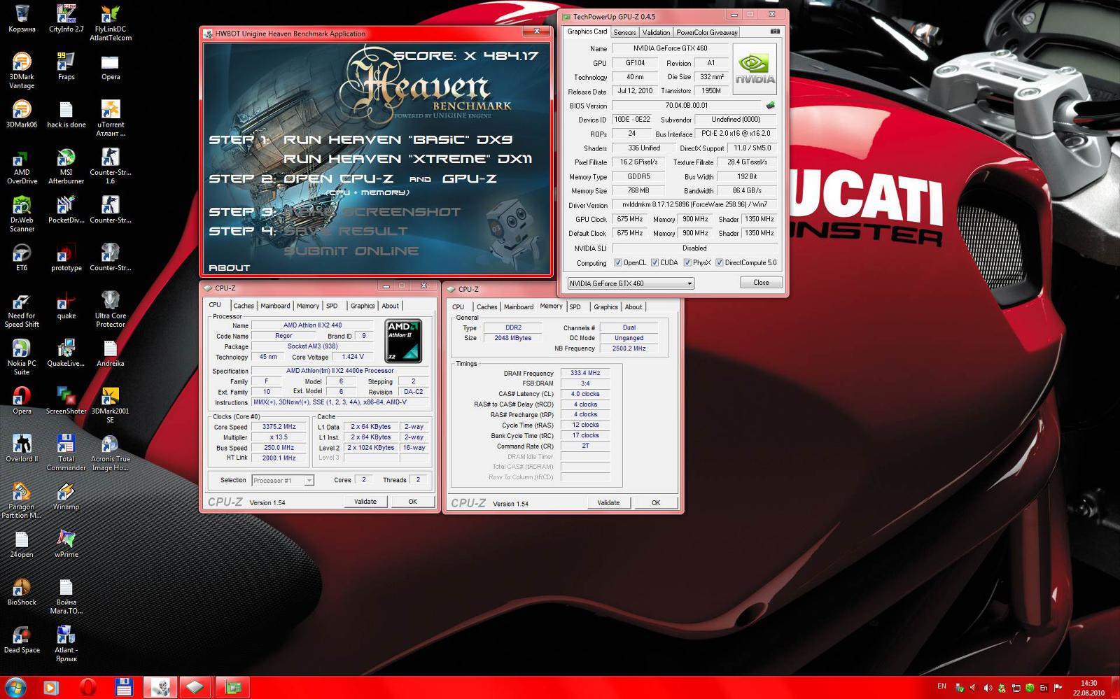Click the NVIDIA logo in GPU-Z
This screenshot has width=1120, height=699.
coord(755,69)
